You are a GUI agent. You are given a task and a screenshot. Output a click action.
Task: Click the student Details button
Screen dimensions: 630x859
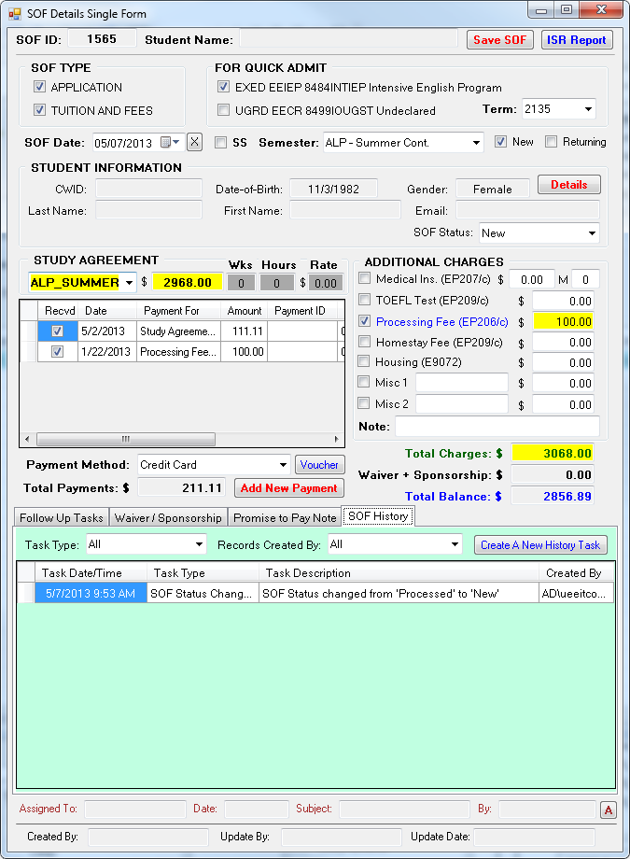pos(568,185)
